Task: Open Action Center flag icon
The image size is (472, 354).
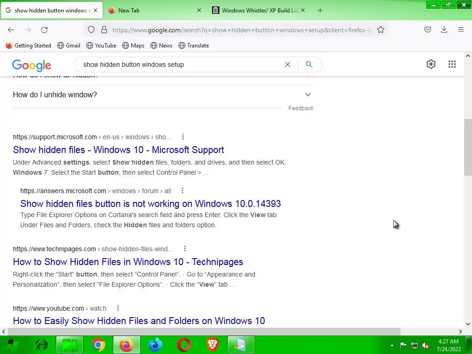Action: [403, 345]
